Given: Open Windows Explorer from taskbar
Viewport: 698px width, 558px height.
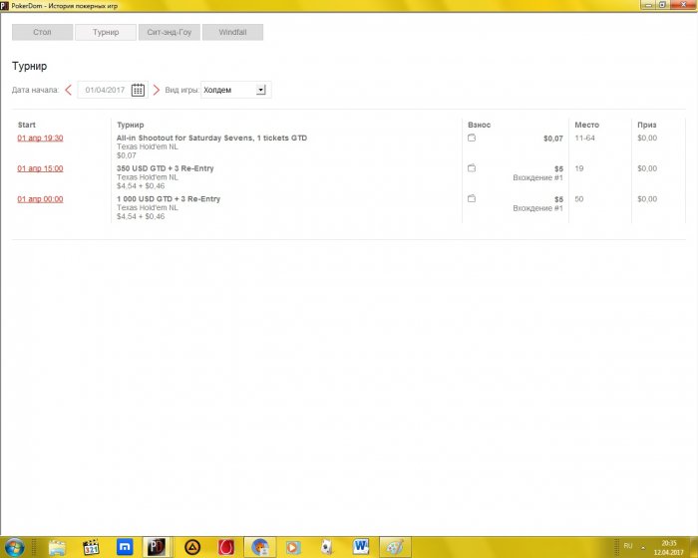Looking at the screenshot, I should (x=58, y=547).
